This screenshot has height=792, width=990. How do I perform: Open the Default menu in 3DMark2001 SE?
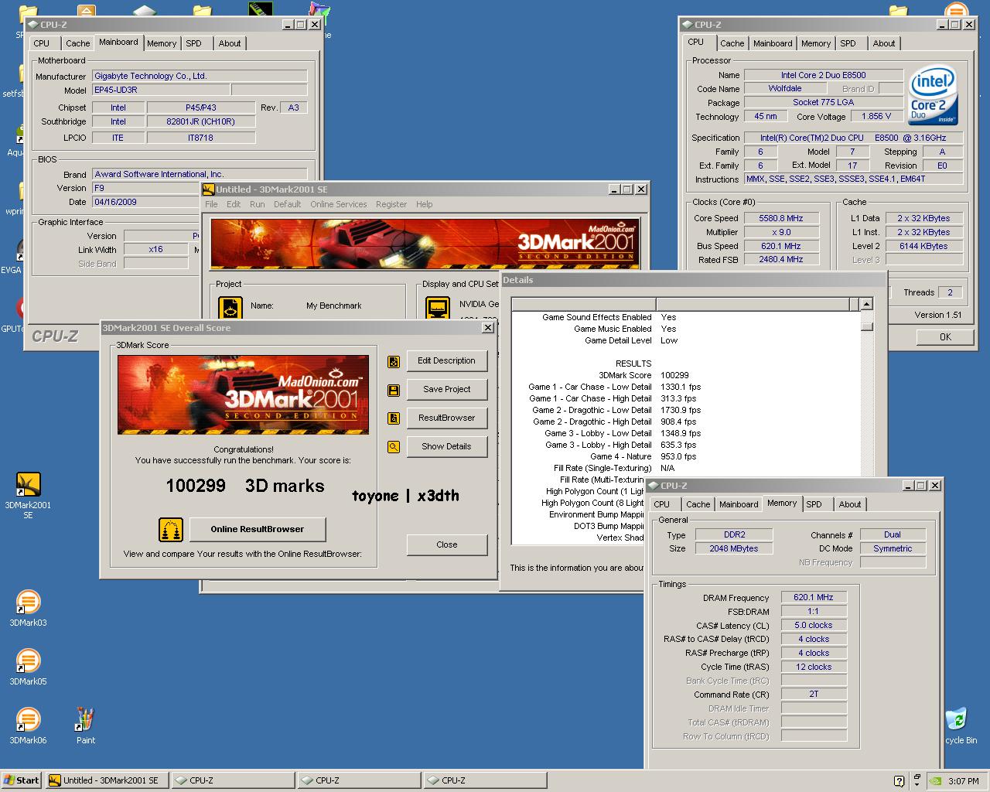287,204
